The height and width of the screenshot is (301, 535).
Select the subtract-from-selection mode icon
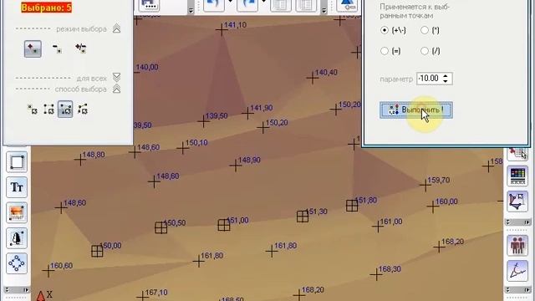(x=57, y=48)
